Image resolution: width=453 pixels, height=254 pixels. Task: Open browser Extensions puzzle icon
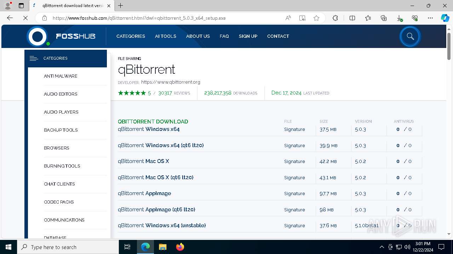[x=335, y=18]
